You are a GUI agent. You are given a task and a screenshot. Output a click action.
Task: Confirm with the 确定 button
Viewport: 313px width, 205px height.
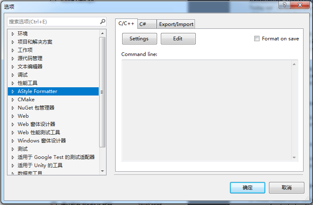(248, 187)
